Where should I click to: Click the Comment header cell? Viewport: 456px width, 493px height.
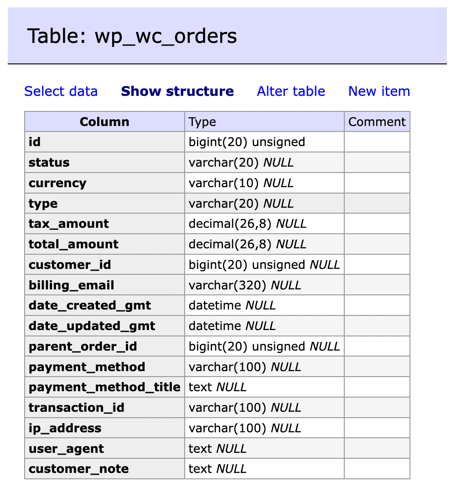coord(377,121)
